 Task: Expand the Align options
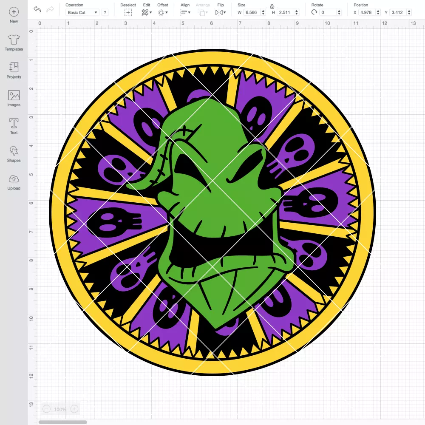click(185, 12)
